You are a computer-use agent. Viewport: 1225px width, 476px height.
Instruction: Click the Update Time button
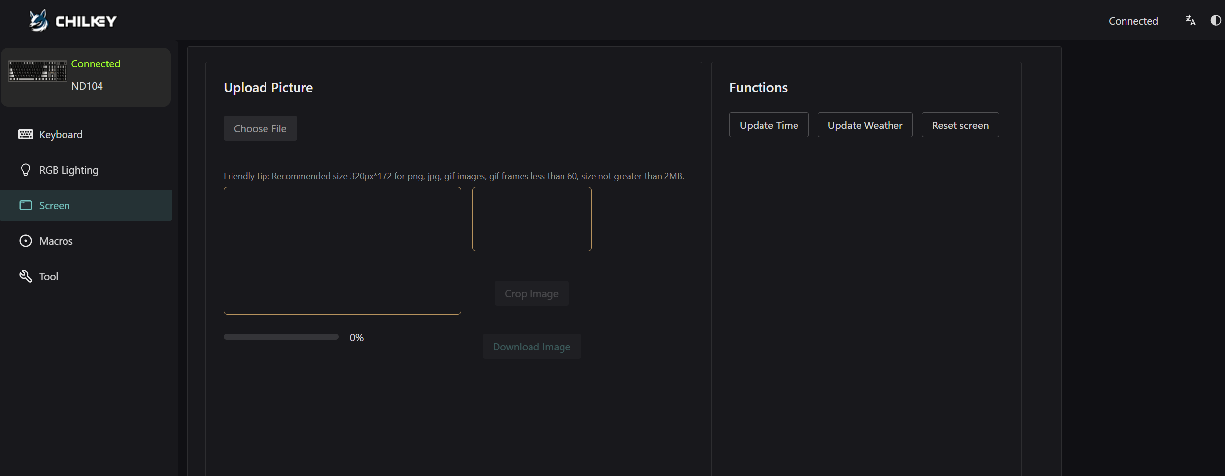pos(769,125)
